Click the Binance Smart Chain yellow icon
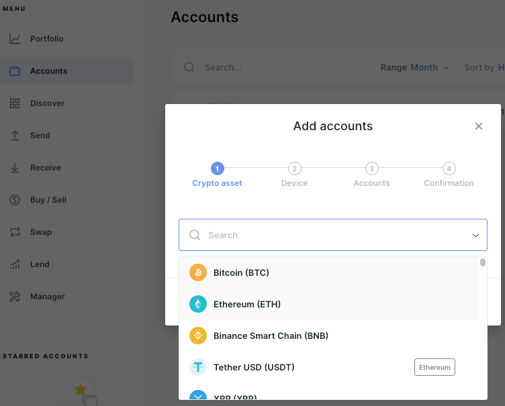Viewport: 505px width, 406px height. click(x=198, y=336)
